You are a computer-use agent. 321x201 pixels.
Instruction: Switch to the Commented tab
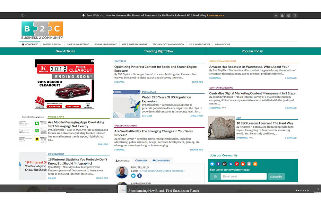coord(161,160)
